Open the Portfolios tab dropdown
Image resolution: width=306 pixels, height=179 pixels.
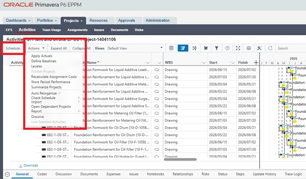[x=56, y=21]
